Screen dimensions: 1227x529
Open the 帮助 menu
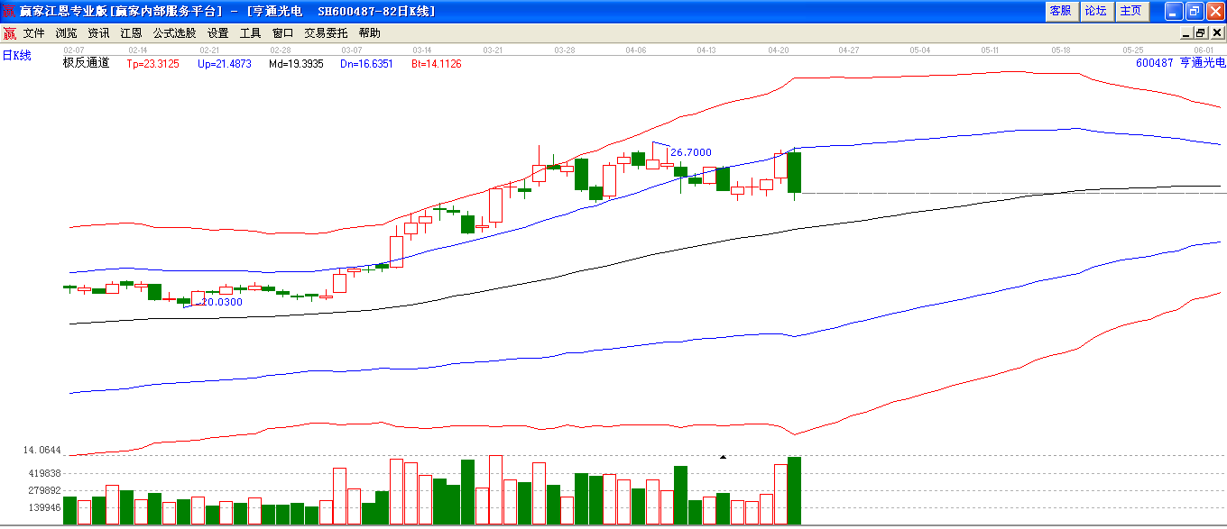369,33
